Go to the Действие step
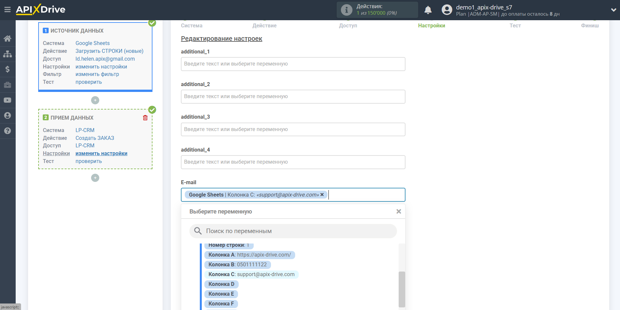The width and height of the screenshot is (620, 310). [264, 25]
